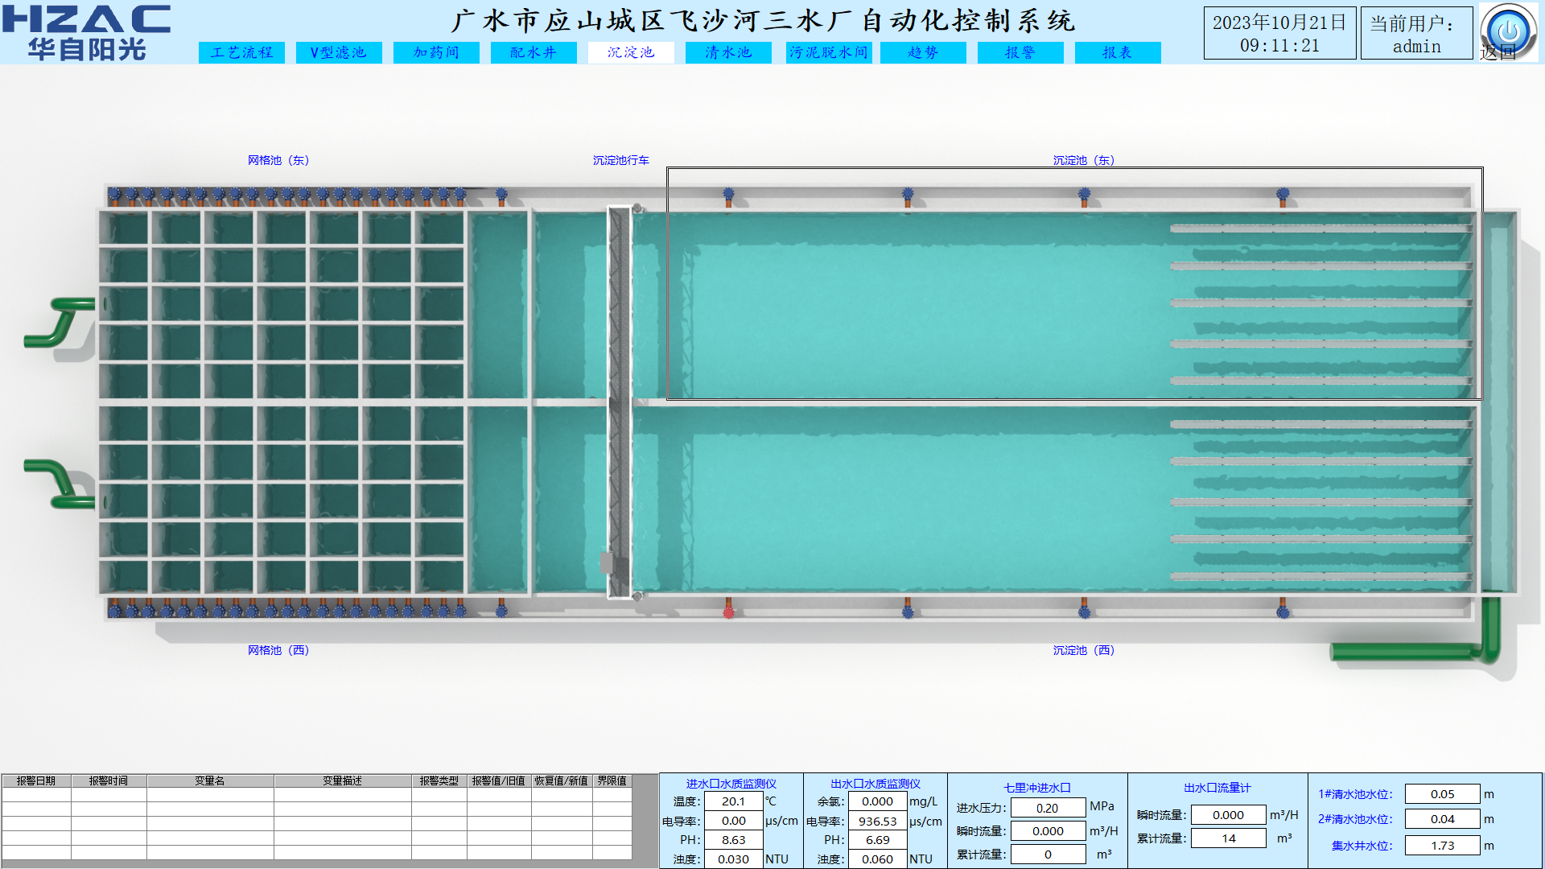Click the HZAC 华自阳光 logo
1545x869 pixels.
click(x=87, y=32)
